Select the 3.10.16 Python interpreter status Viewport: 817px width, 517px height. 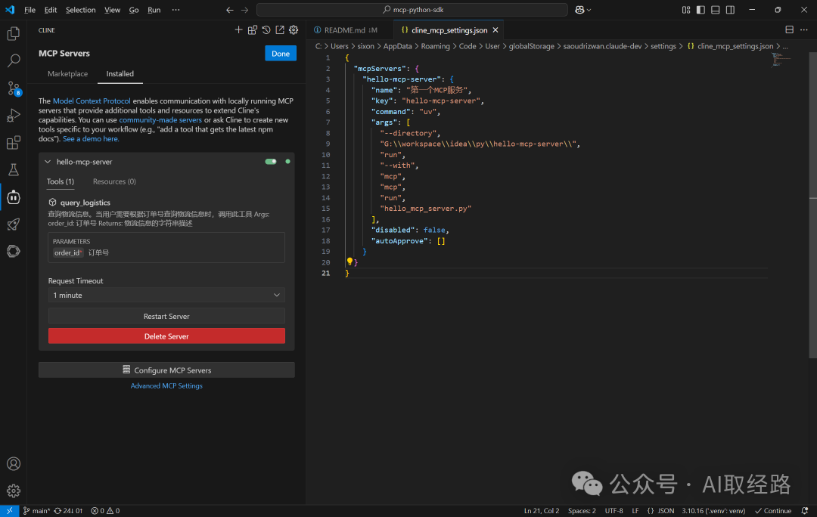point(714,511)
